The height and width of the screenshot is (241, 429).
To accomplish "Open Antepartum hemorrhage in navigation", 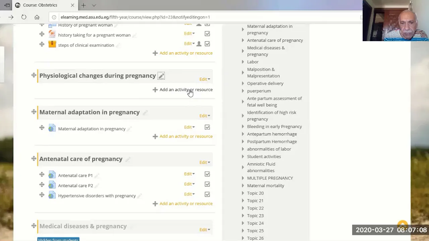I will click(272, 134).
